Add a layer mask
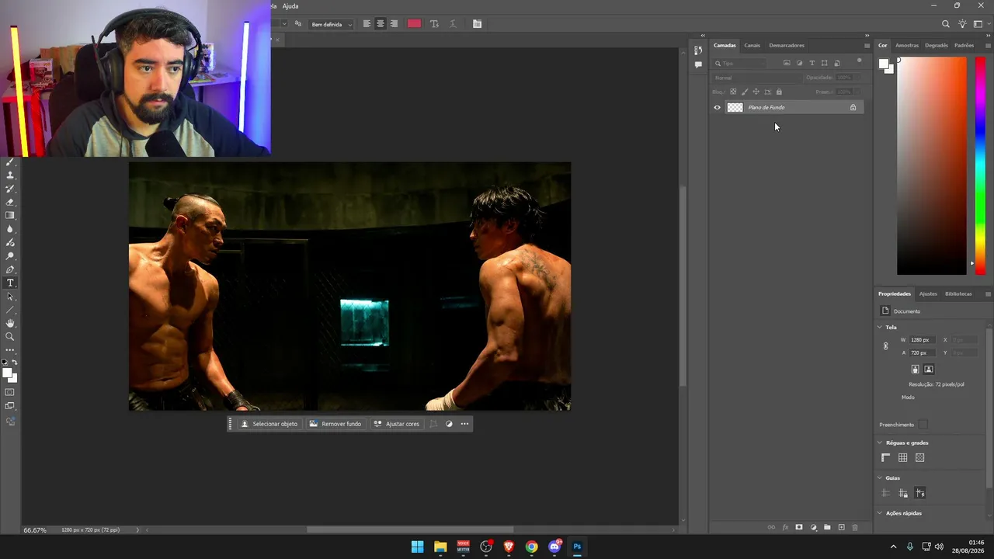994x559 pixels. 799,527
